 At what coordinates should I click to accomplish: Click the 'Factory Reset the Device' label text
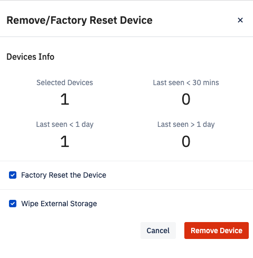point(63,175)
